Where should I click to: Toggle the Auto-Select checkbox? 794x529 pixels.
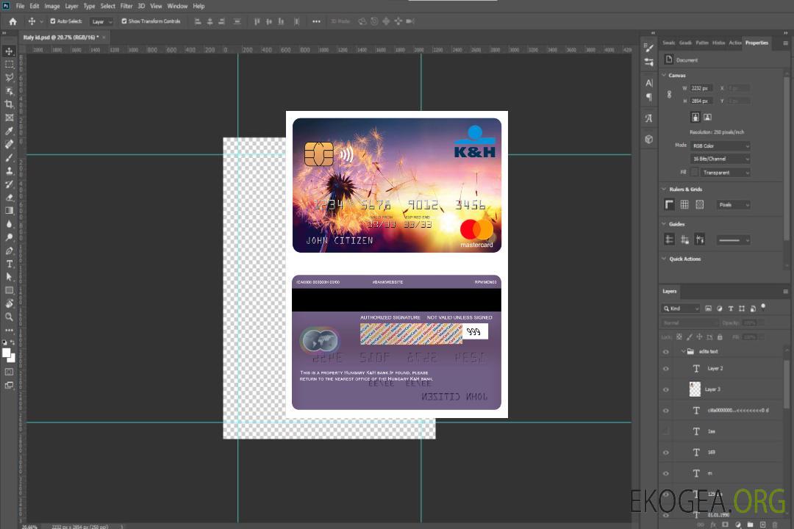53,21
